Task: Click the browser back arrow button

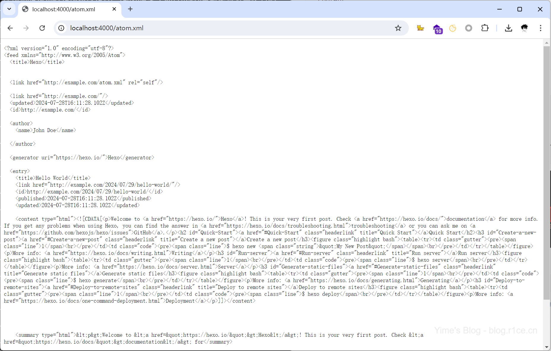Action: [x=10, y=28]
